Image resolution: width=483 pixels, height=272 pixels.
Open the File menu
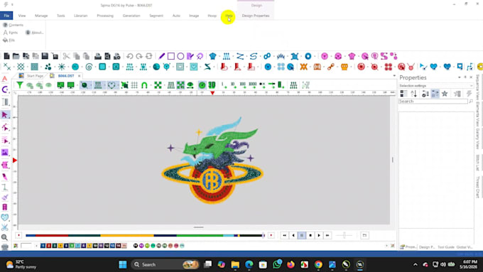coord(6,16)
